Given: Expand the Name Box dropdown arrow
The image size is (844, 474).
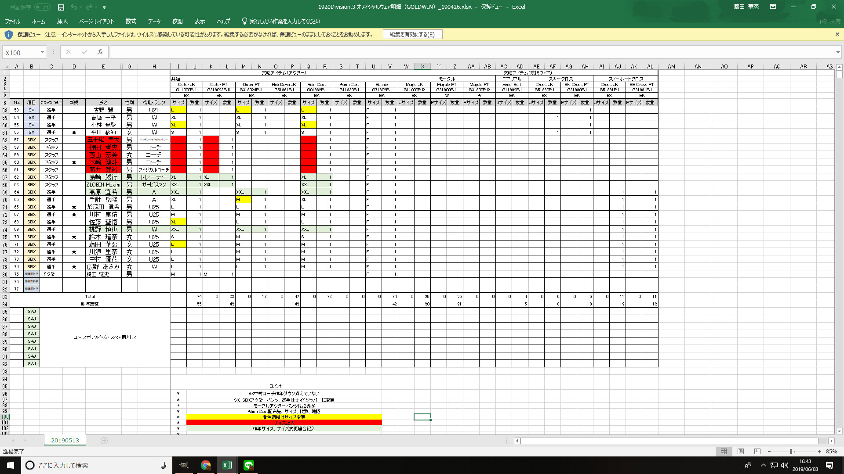Looking at the screenshot, I should (x=42, y=52).
